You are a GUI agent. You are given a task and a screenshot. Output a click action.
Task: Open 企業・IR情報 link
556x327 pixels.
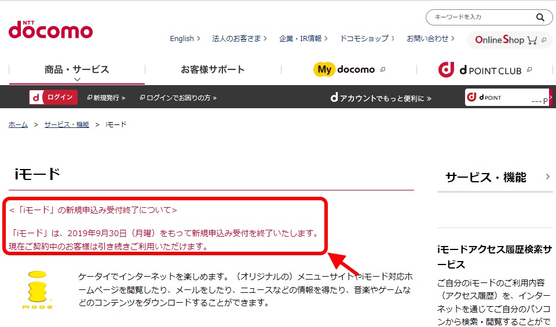pos(303,38)
